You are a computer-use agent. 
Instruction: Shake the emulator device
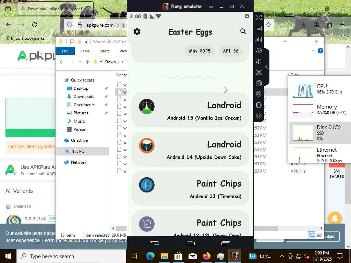pos(258,105)
